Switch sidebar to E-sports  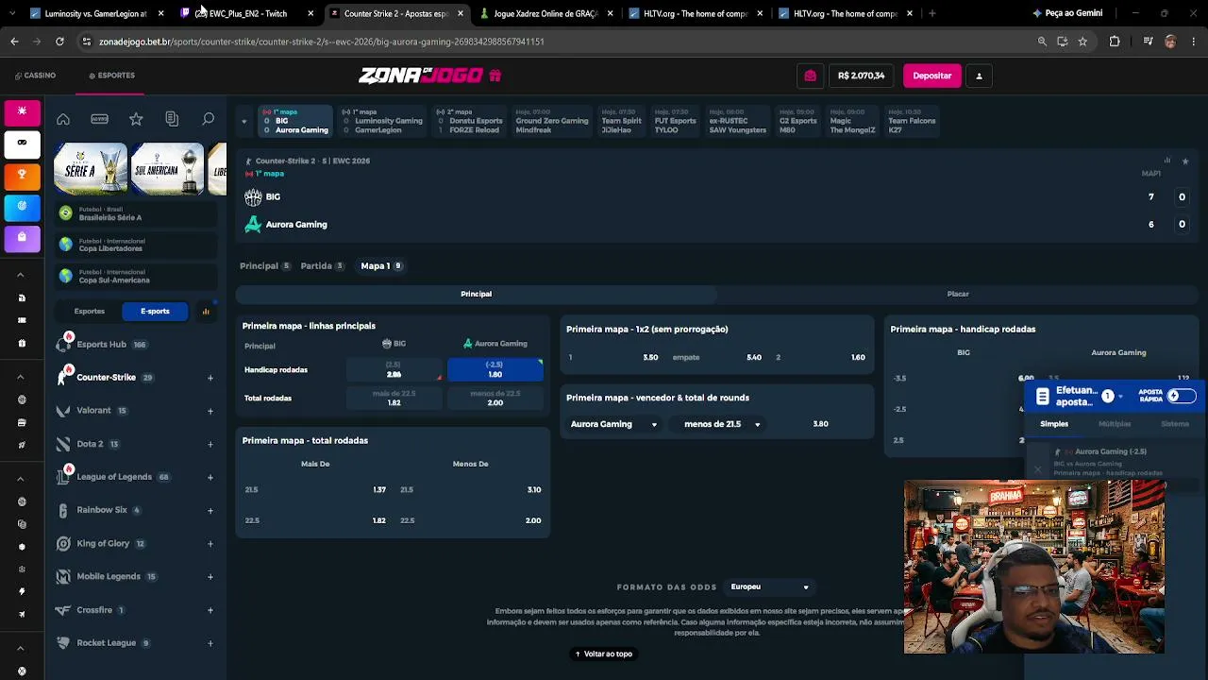click(155, 311)
